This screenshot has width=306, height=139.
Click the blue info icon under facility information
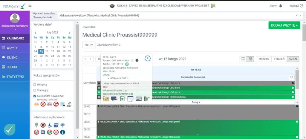click(62, 132)
